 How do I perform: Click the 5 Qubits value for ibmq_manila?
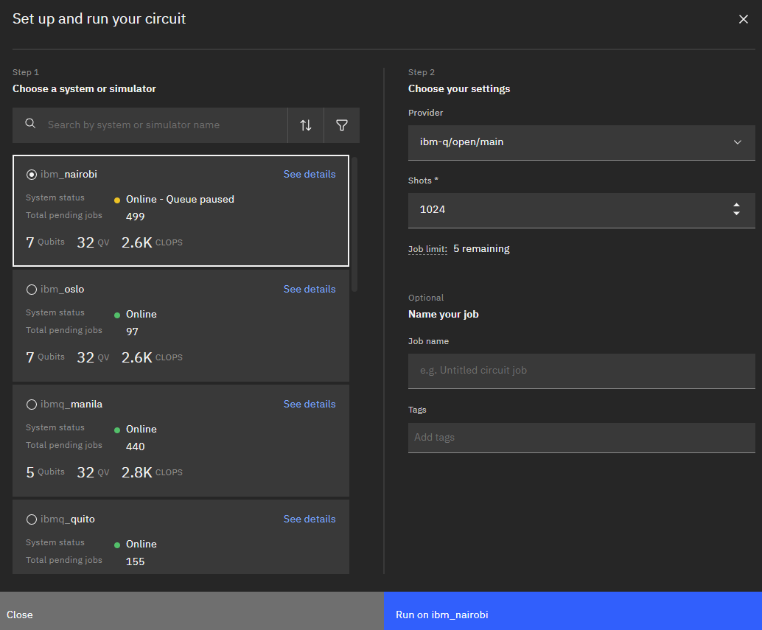(45, 472)
